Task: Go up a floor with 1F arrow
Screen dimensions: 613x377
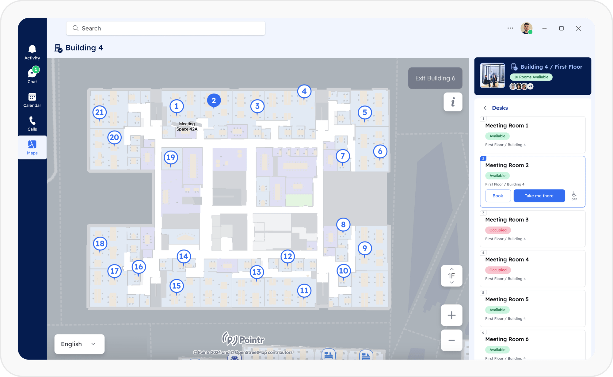Action: tap(451, 269)
